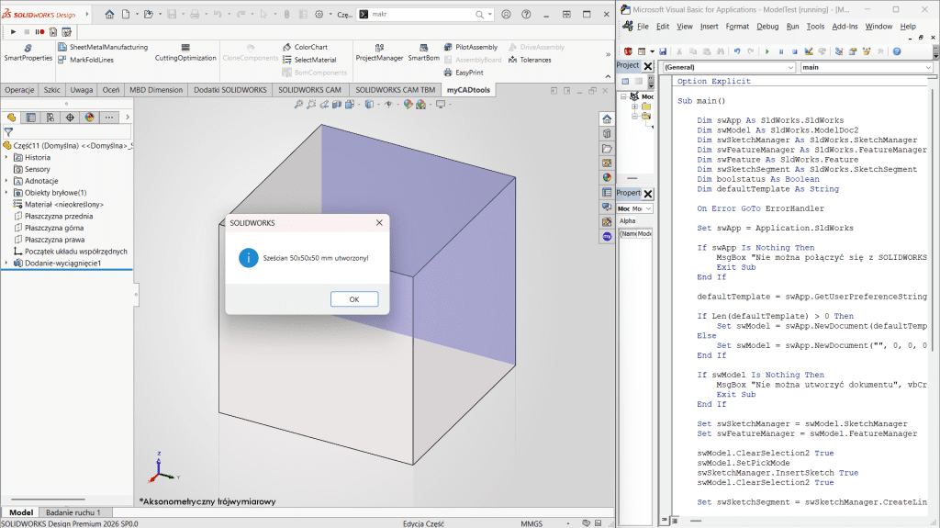Click Section View icon in view toolbar

[337, 105]
